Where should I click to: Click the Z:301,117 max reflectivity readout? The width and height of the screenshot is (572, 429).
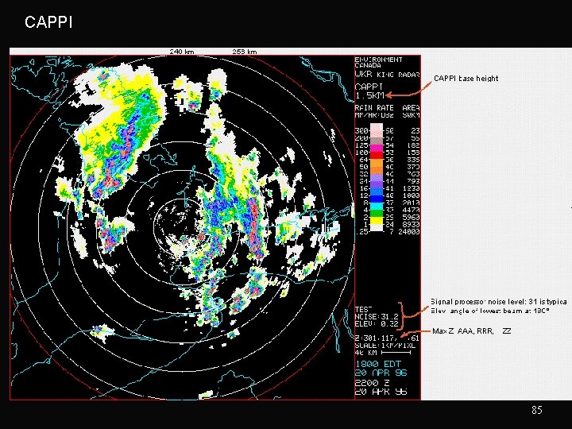point(387,338)
